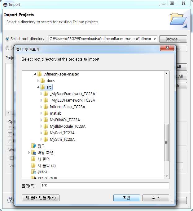Select the 바탕 화면 desktop folder icon
Viewport: 193px width, 211px height.
[33, 153]
